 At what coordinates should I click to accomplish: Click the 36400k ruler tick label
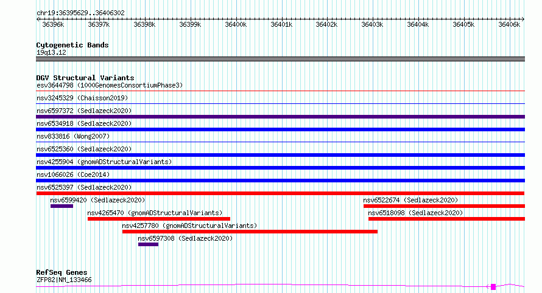tap(236, 24)
